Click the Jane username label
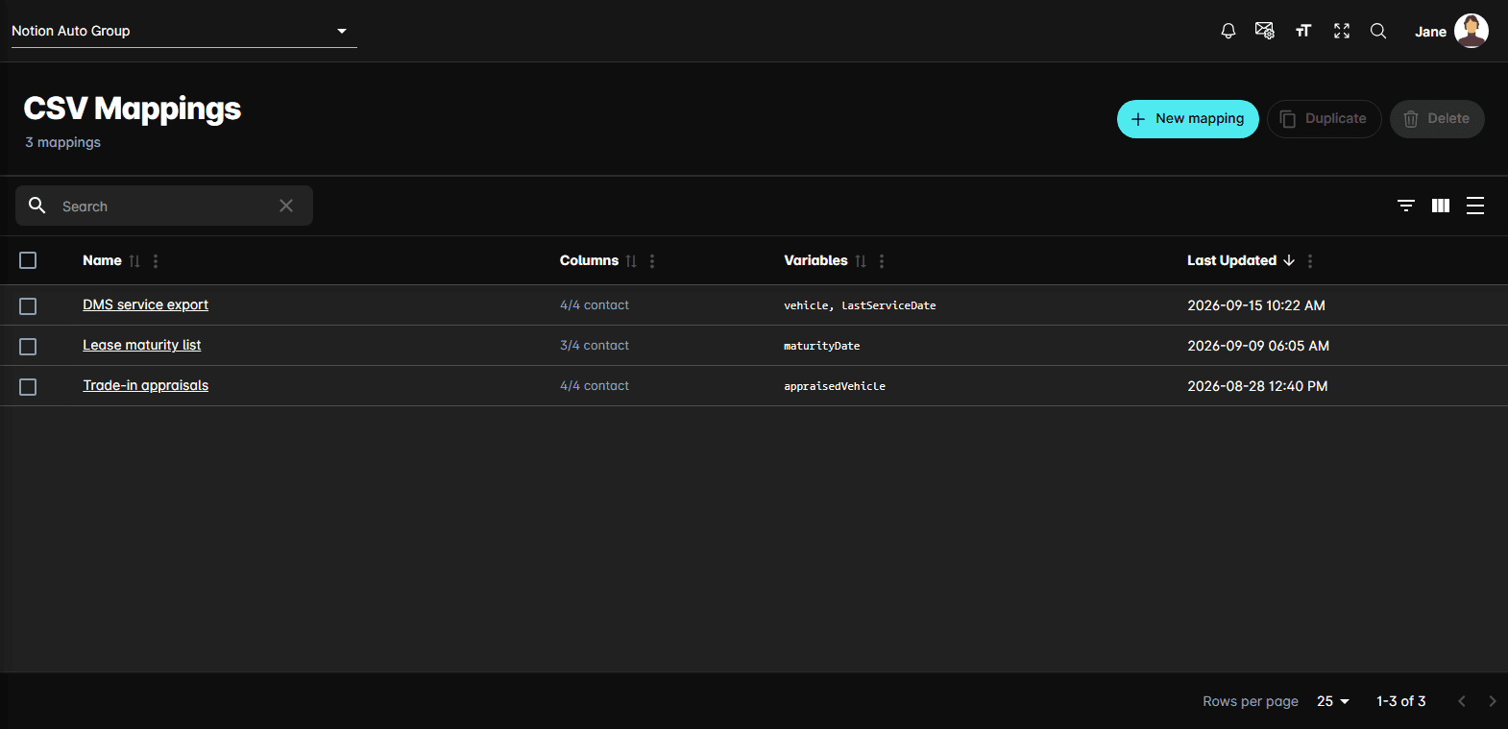 (1430, 32)
